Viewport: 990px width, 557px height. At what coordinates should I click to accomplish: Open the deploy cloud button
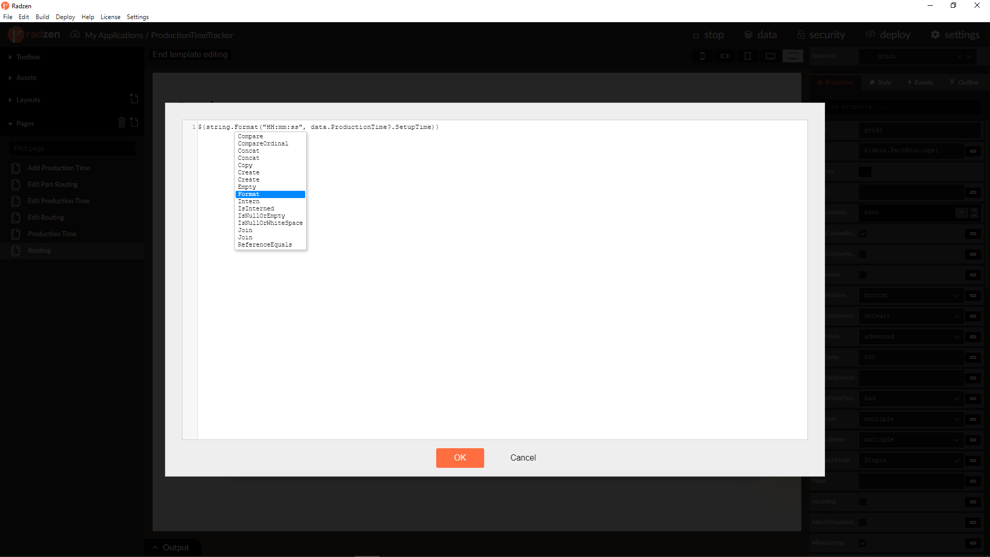tap(888, 35)
